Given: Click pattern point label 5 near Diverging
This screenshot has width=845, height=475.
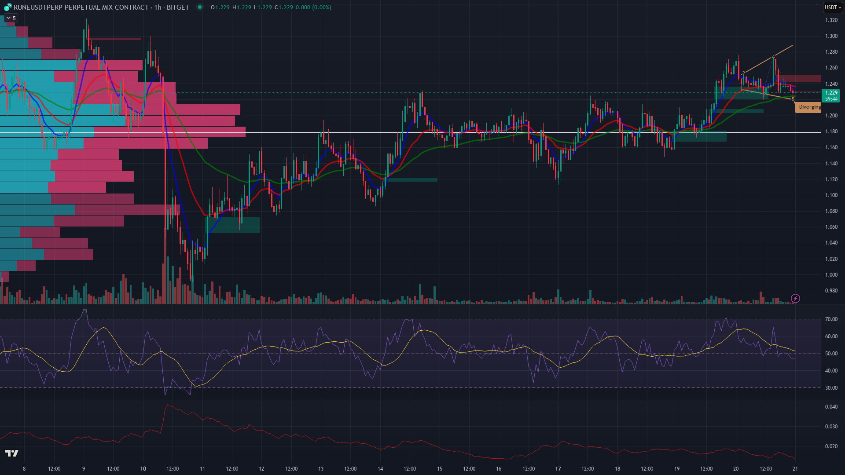Looking at the screenshot, I should point(793,99).
